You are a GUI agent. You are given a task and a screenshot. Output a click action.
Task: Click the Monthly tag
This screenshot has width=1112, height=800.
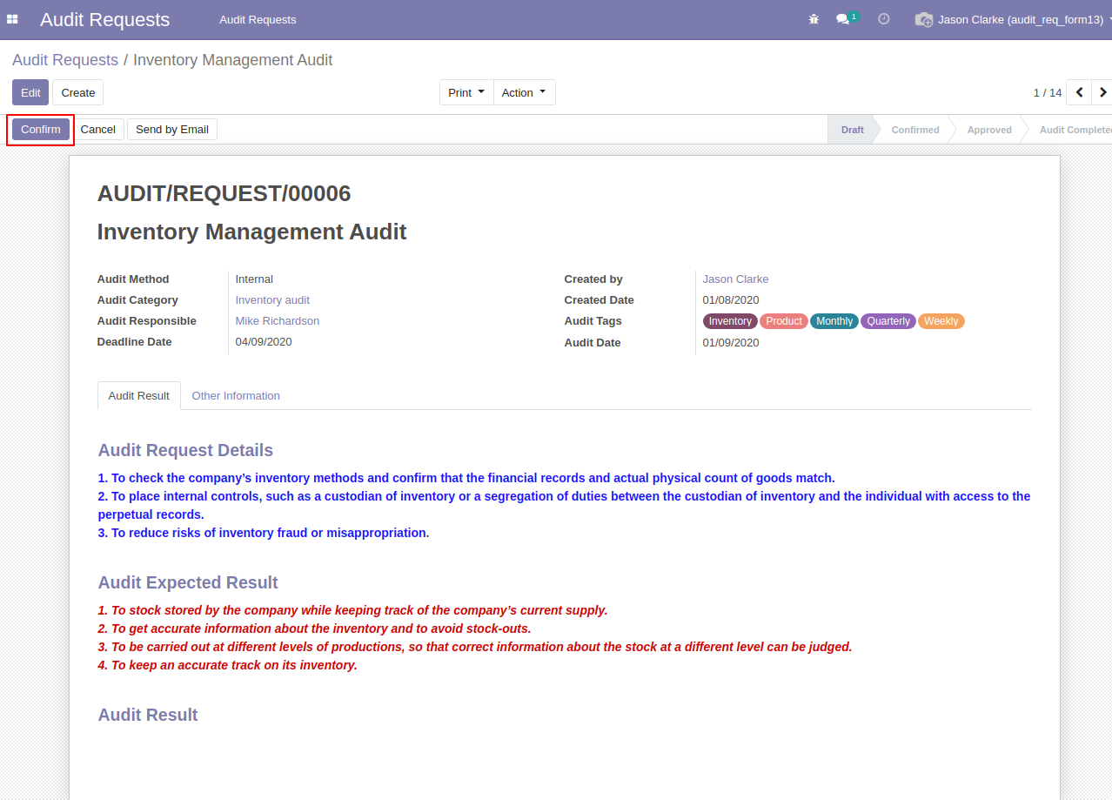click(x=834, y=321)
